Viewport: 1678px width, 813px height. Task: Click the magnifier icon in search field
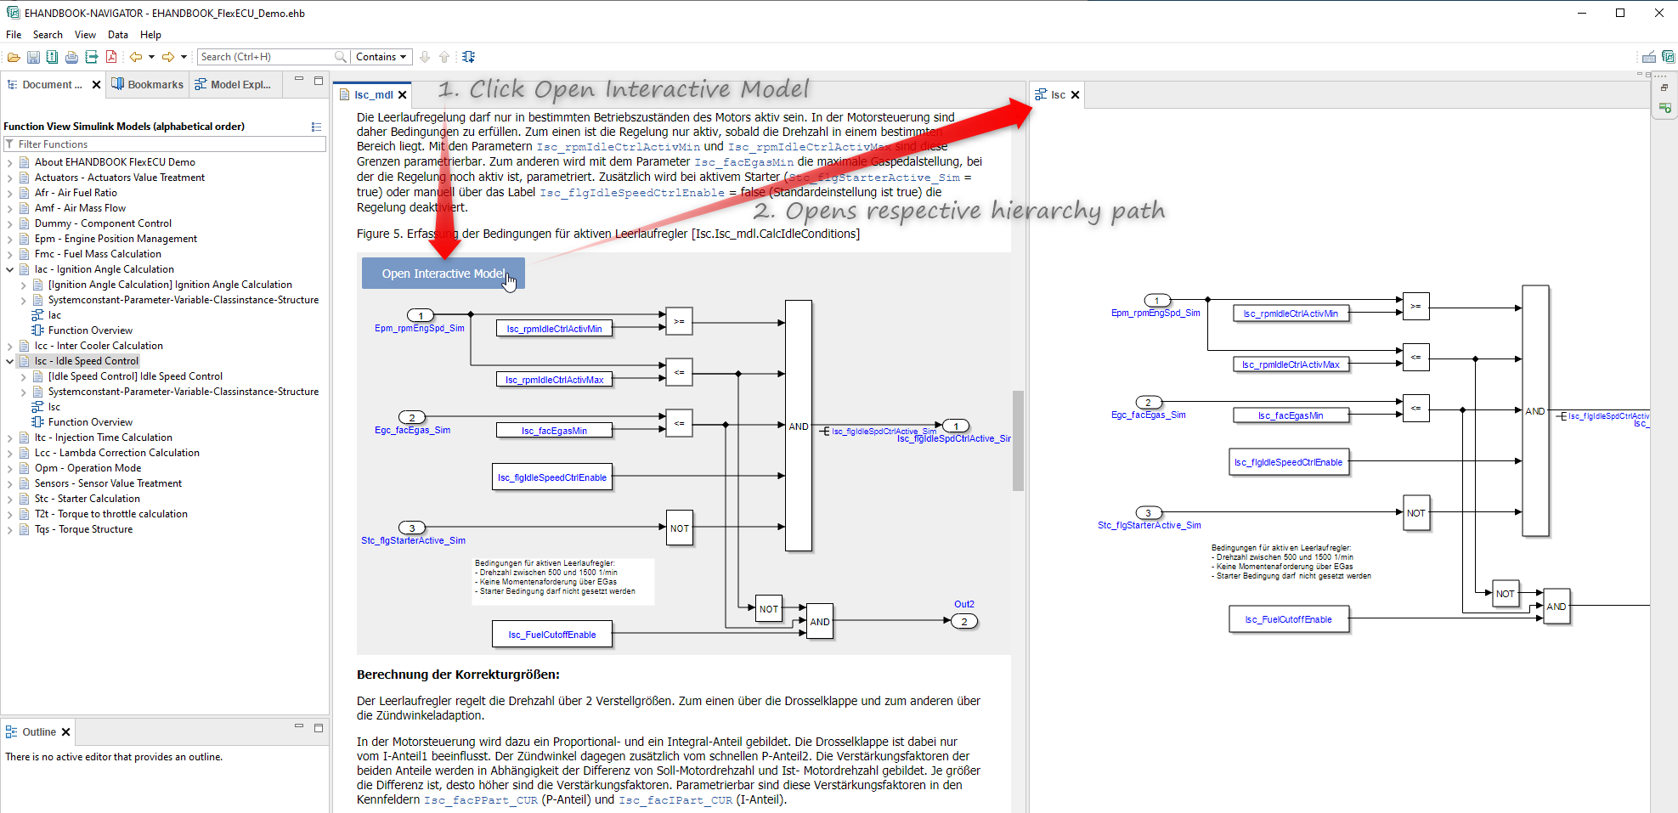tap(341, 57)
